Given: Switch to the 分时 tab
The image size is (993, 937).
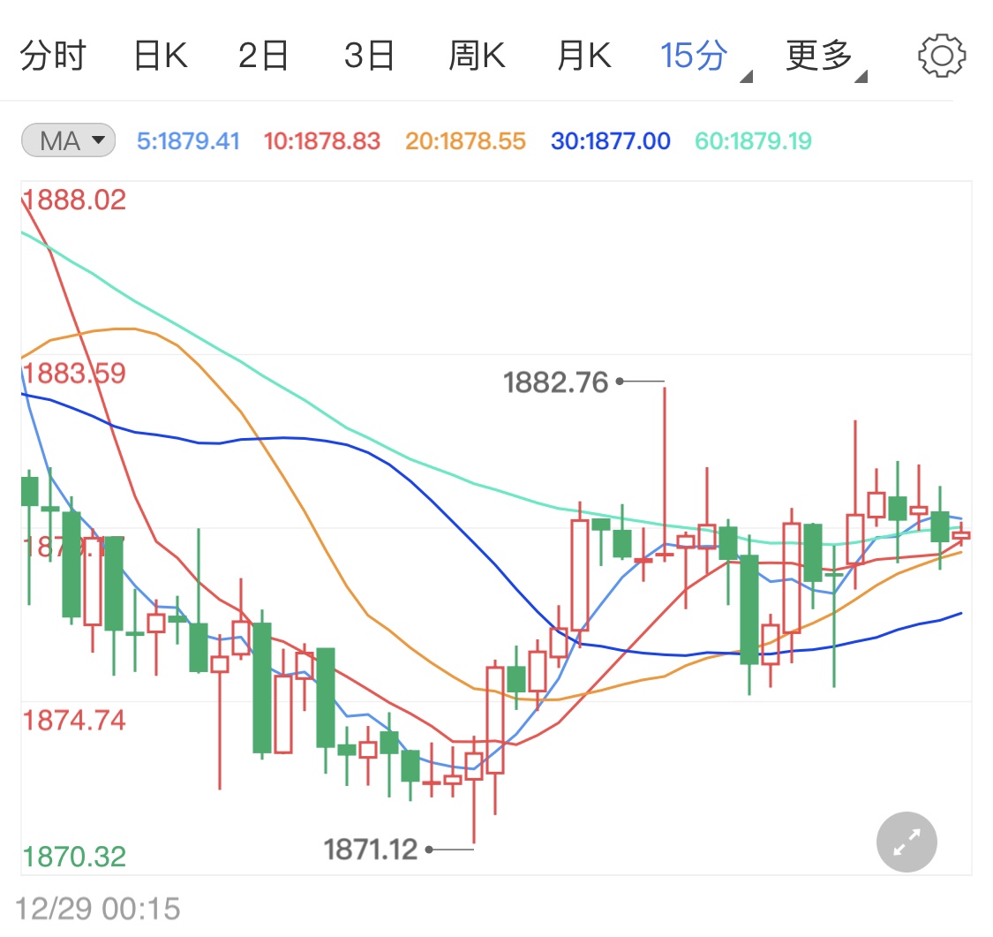Looking at the screenshot, I should click(53, 55).
